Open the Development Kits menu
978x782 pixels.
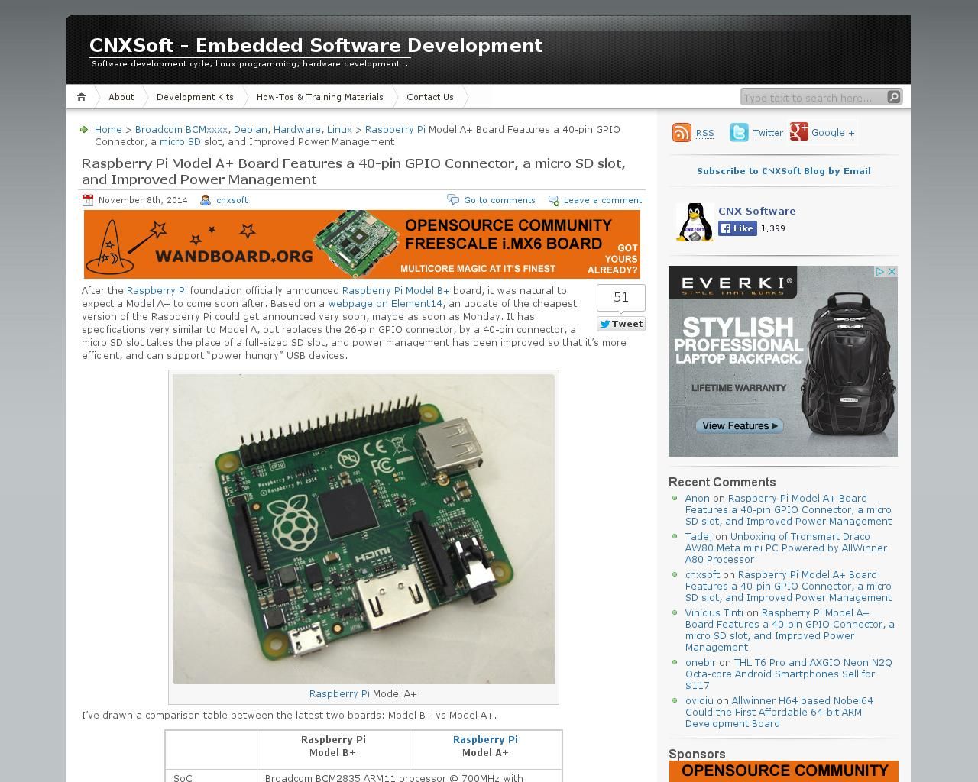[195, 97]
